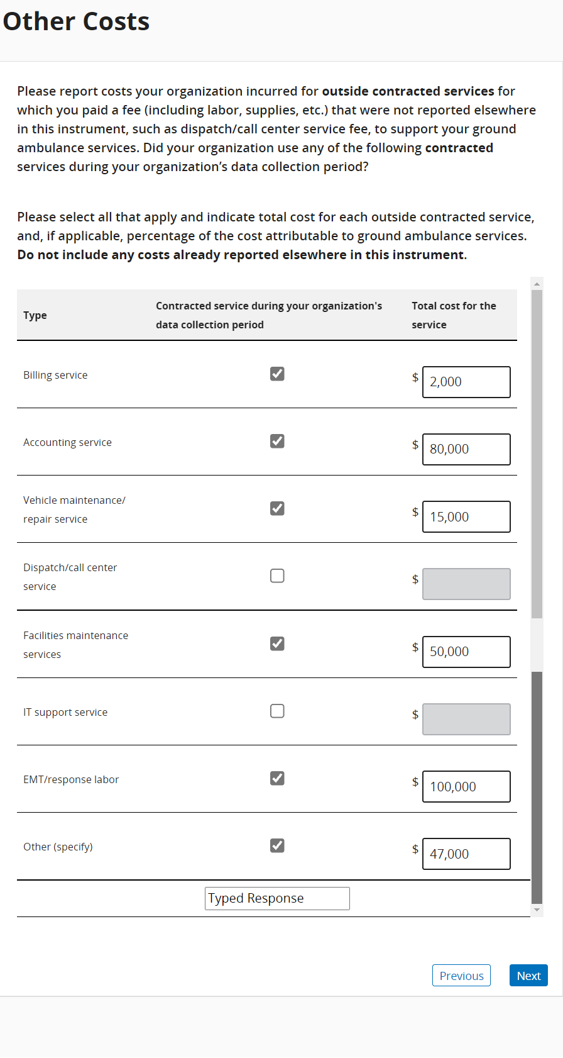This screenshot has width=563, height=1058.
Task: Uncheck the Accounting service checkbox
Action: 277,442
